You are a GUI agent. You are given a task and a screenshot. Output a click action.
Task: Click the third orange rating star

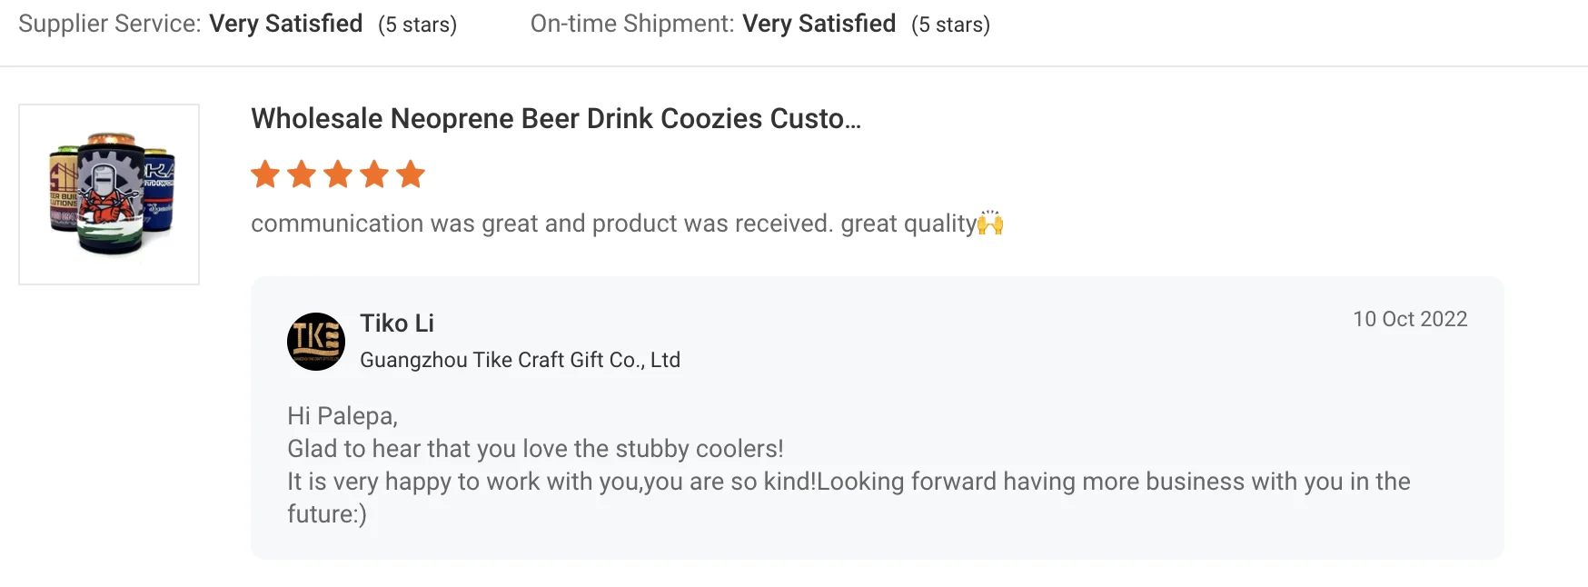[338, 174]
